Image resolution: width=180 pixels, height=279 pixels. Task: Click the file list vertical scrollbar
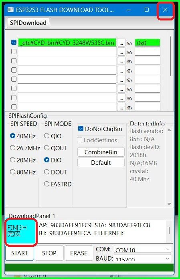tap(170, 56)
